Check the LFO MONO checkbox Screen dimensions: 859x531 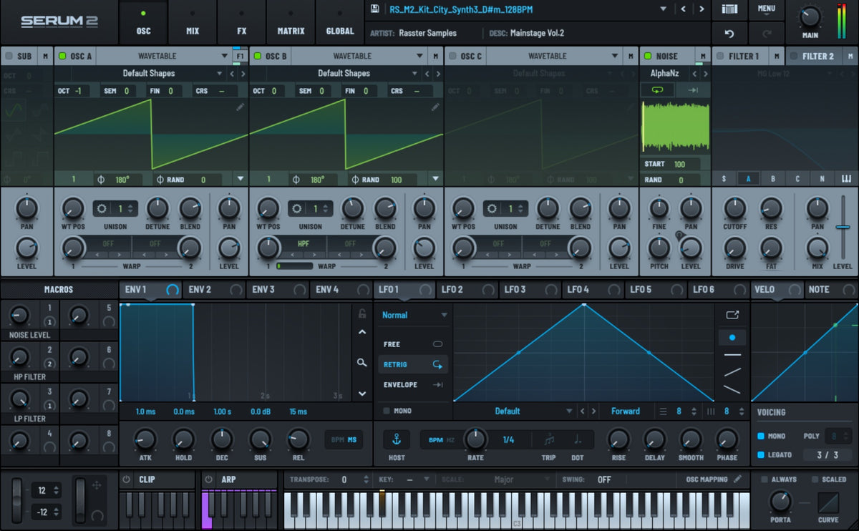click(387, 411)
